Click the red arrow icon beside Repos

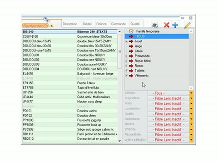click(x=131, y=66)
